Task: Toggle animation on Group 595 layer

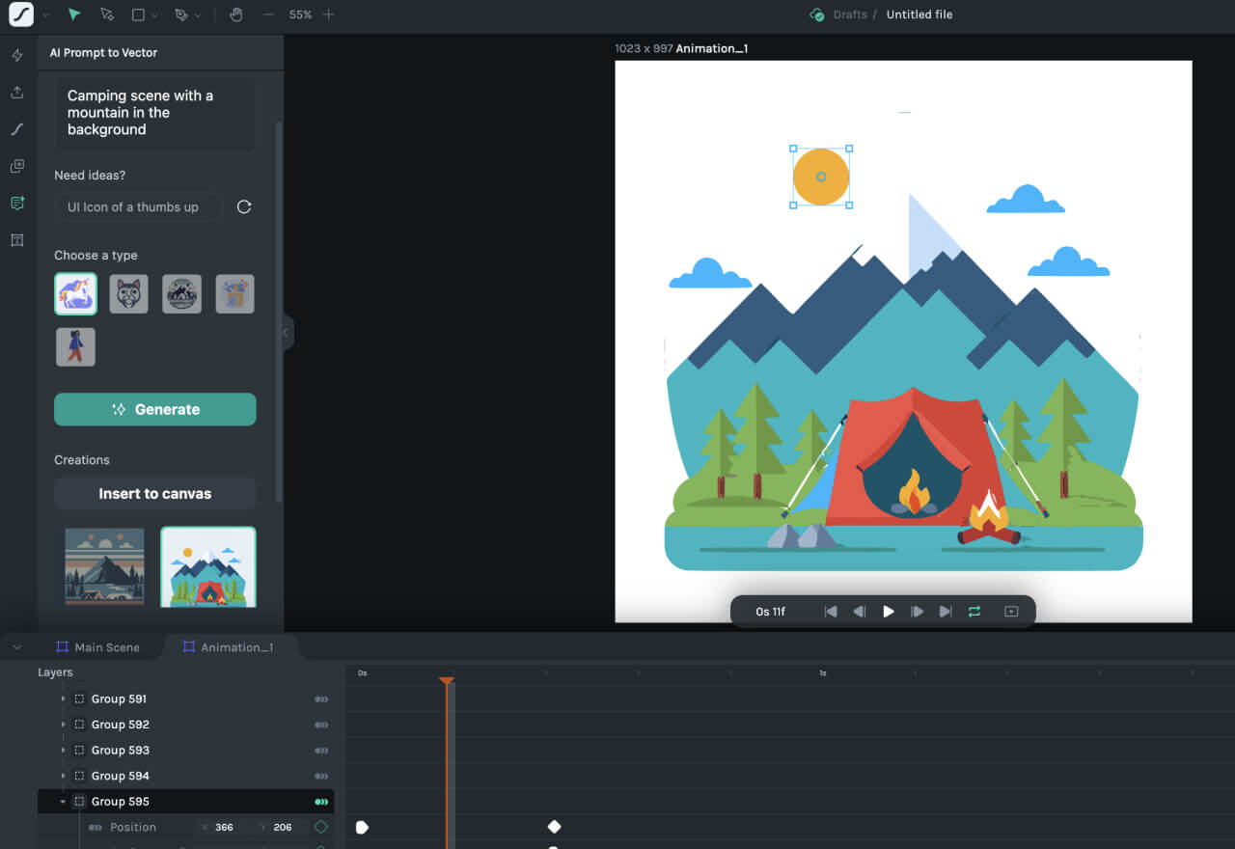Action: 321,802
